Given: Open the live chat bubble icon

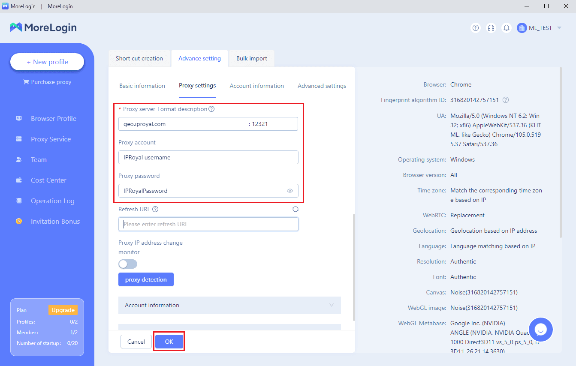Looking at the screenshot, I should (541, 330).
